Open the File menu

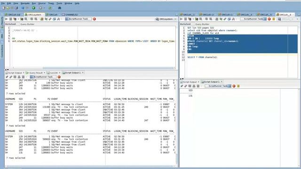3,3
